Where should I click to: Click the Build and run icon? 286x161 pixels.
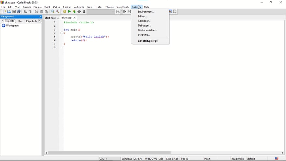click(x=74, y=12)
